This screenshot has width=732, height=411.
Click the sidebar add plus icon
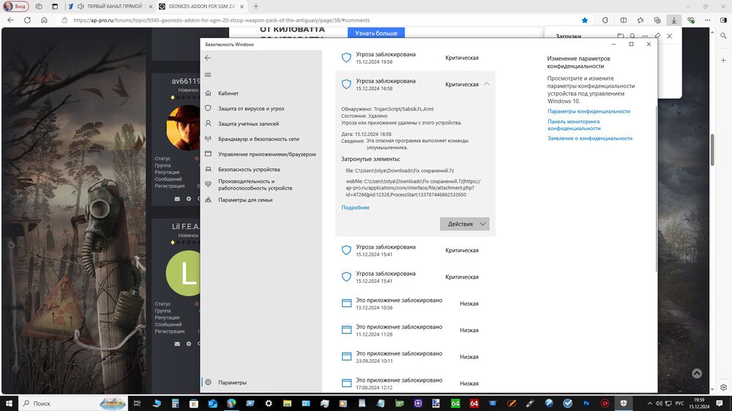pyautogui.click(x=723, y=61)
